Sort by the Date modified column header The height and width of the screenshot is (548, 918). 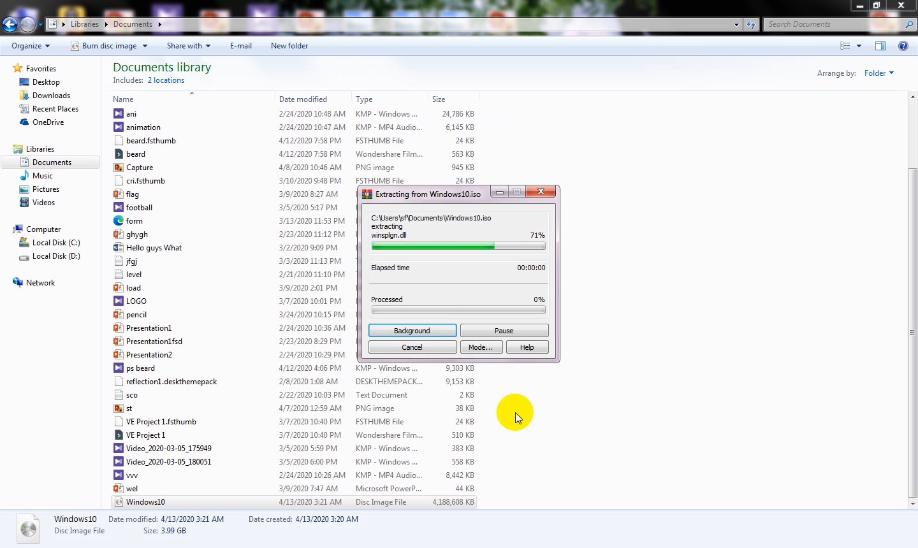click(313, 99)
